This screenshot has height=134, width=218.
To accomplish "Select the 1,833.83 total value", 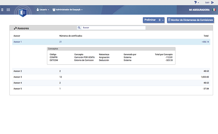I will point(205,77).
